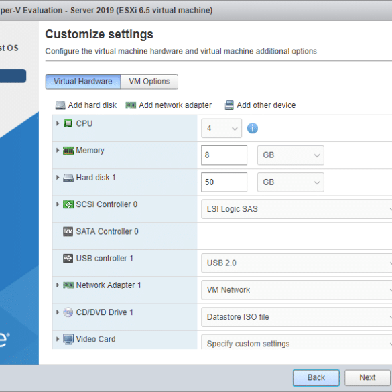Image resolution: width=392 pixels, height=392 pixels.
Task: Click the Add network adapter button
Action: pyautogui.click(x=168, y=105)
